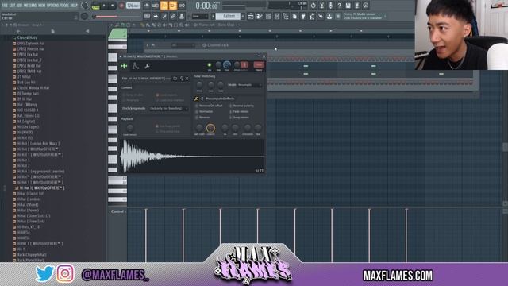The width and height of the screenshot is (508, 286).
Task: Open the OPTIONS menu
Action: click(x=53, y=6)
